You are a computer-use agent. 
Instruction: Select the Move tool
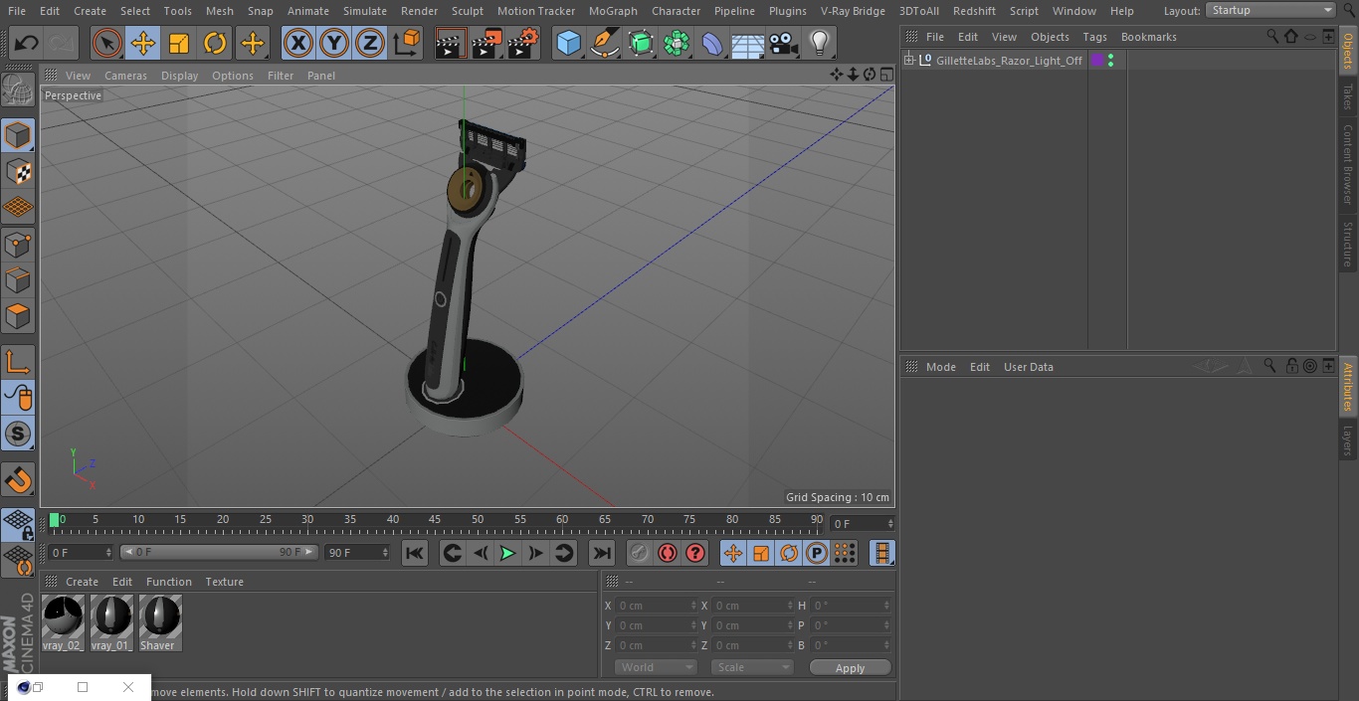143,43
